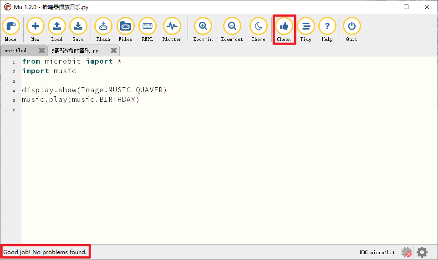Open Help documentation
The image size is (438, 260).
(x=327, y=29)
